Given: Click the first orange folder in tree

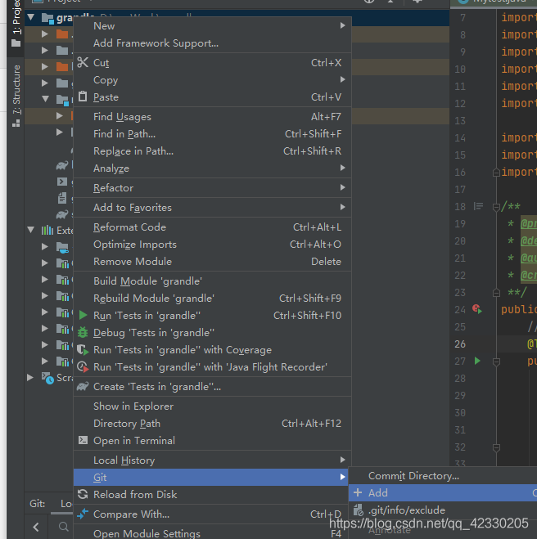Looking at the screenshot, I should pos(62,34).
